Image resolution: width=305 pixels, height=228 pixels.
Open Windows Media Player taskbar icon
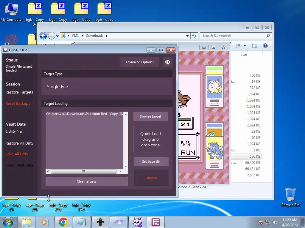45,222
